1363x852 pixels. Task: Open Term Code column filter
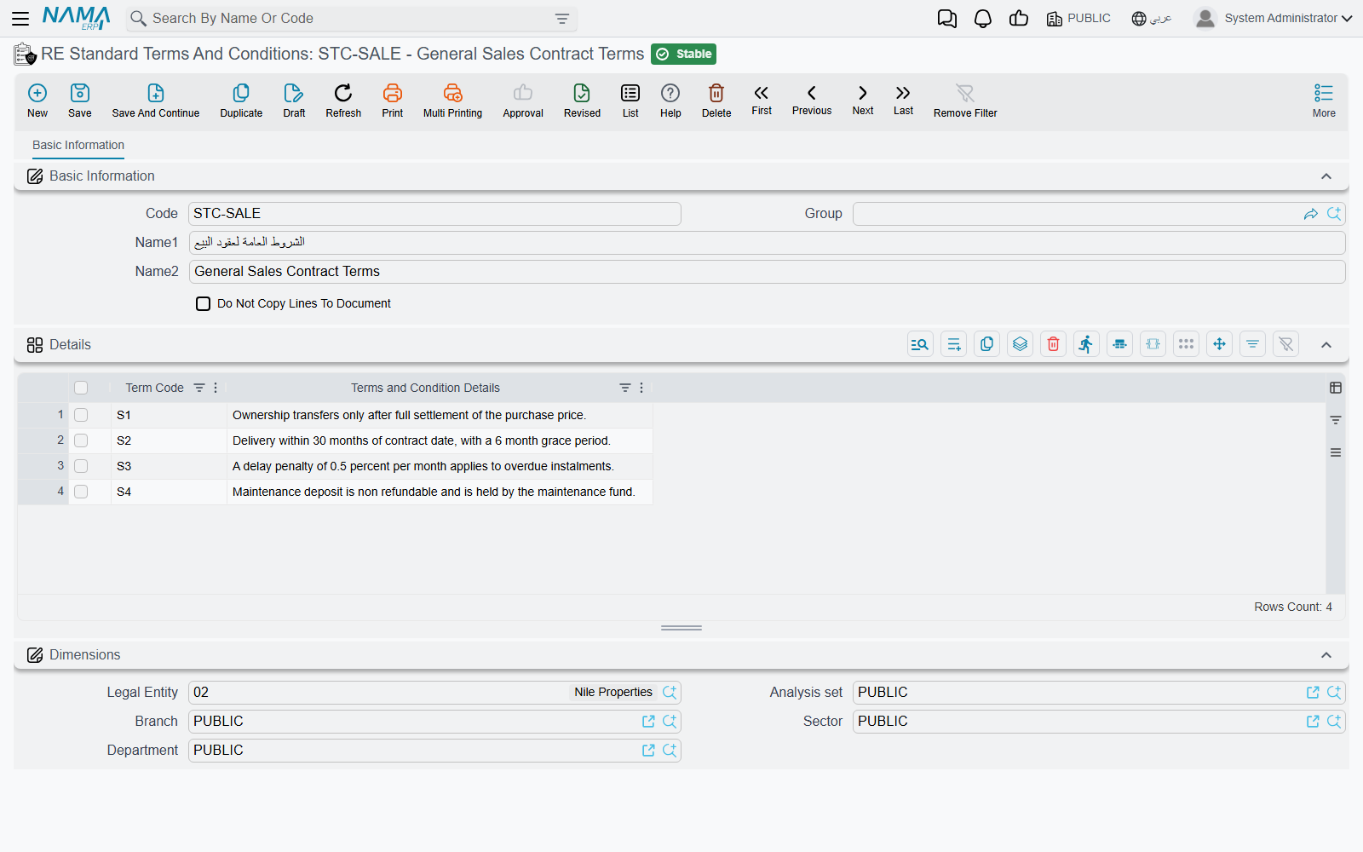point(199,388)
